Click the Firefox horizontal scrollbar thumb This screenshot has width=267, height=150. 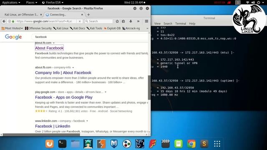[x=41, y=135]
